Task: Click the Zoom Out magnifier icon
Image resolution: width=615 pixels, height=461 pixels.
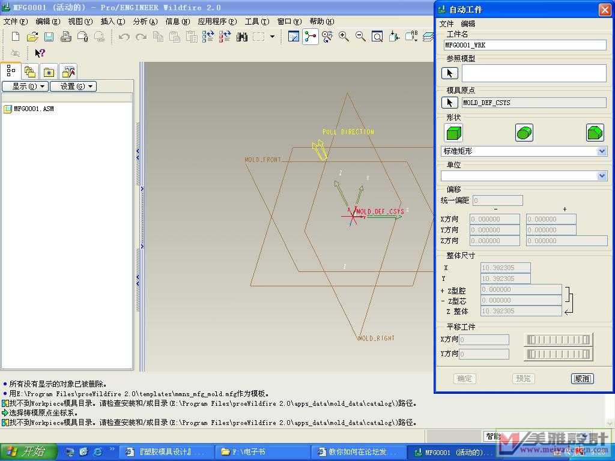Action: (x=360, y=37)
